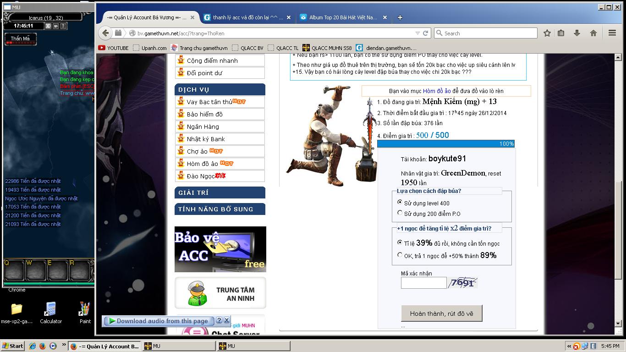Close the thanh lý acc tab

[289, 17]
